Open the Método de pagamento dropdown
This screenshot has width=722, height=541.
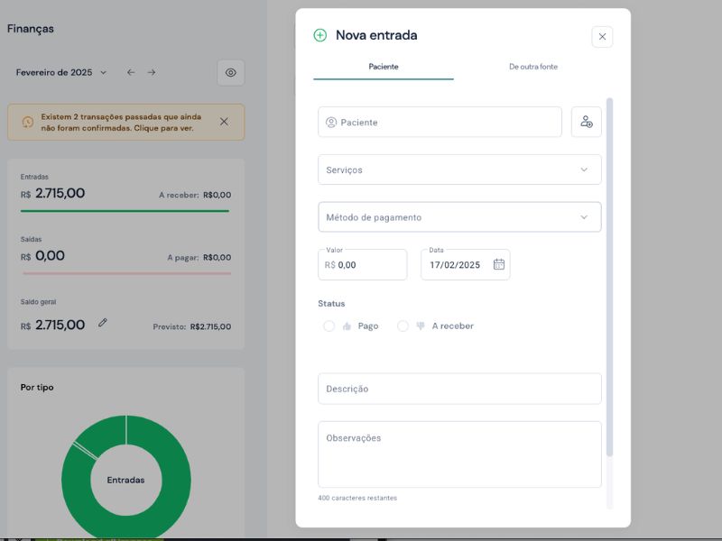pyautogui.click(x=459, y=217)
